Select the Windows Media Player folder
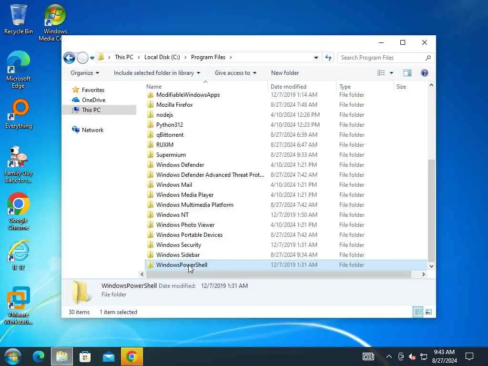The image size is (488, 366). pyautogui.click(x=185, y=195)
